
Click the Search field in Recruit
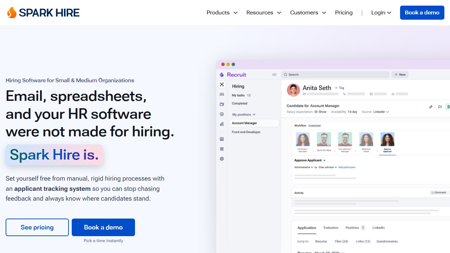coord(335,74)
